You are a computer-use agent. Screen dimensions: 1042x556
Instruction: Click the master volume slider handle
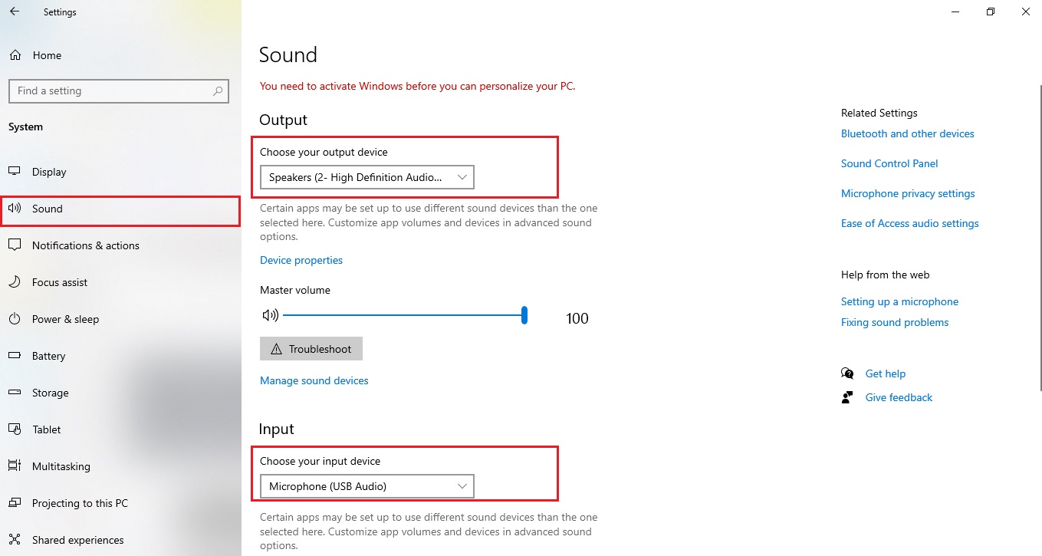coord(524,315)
